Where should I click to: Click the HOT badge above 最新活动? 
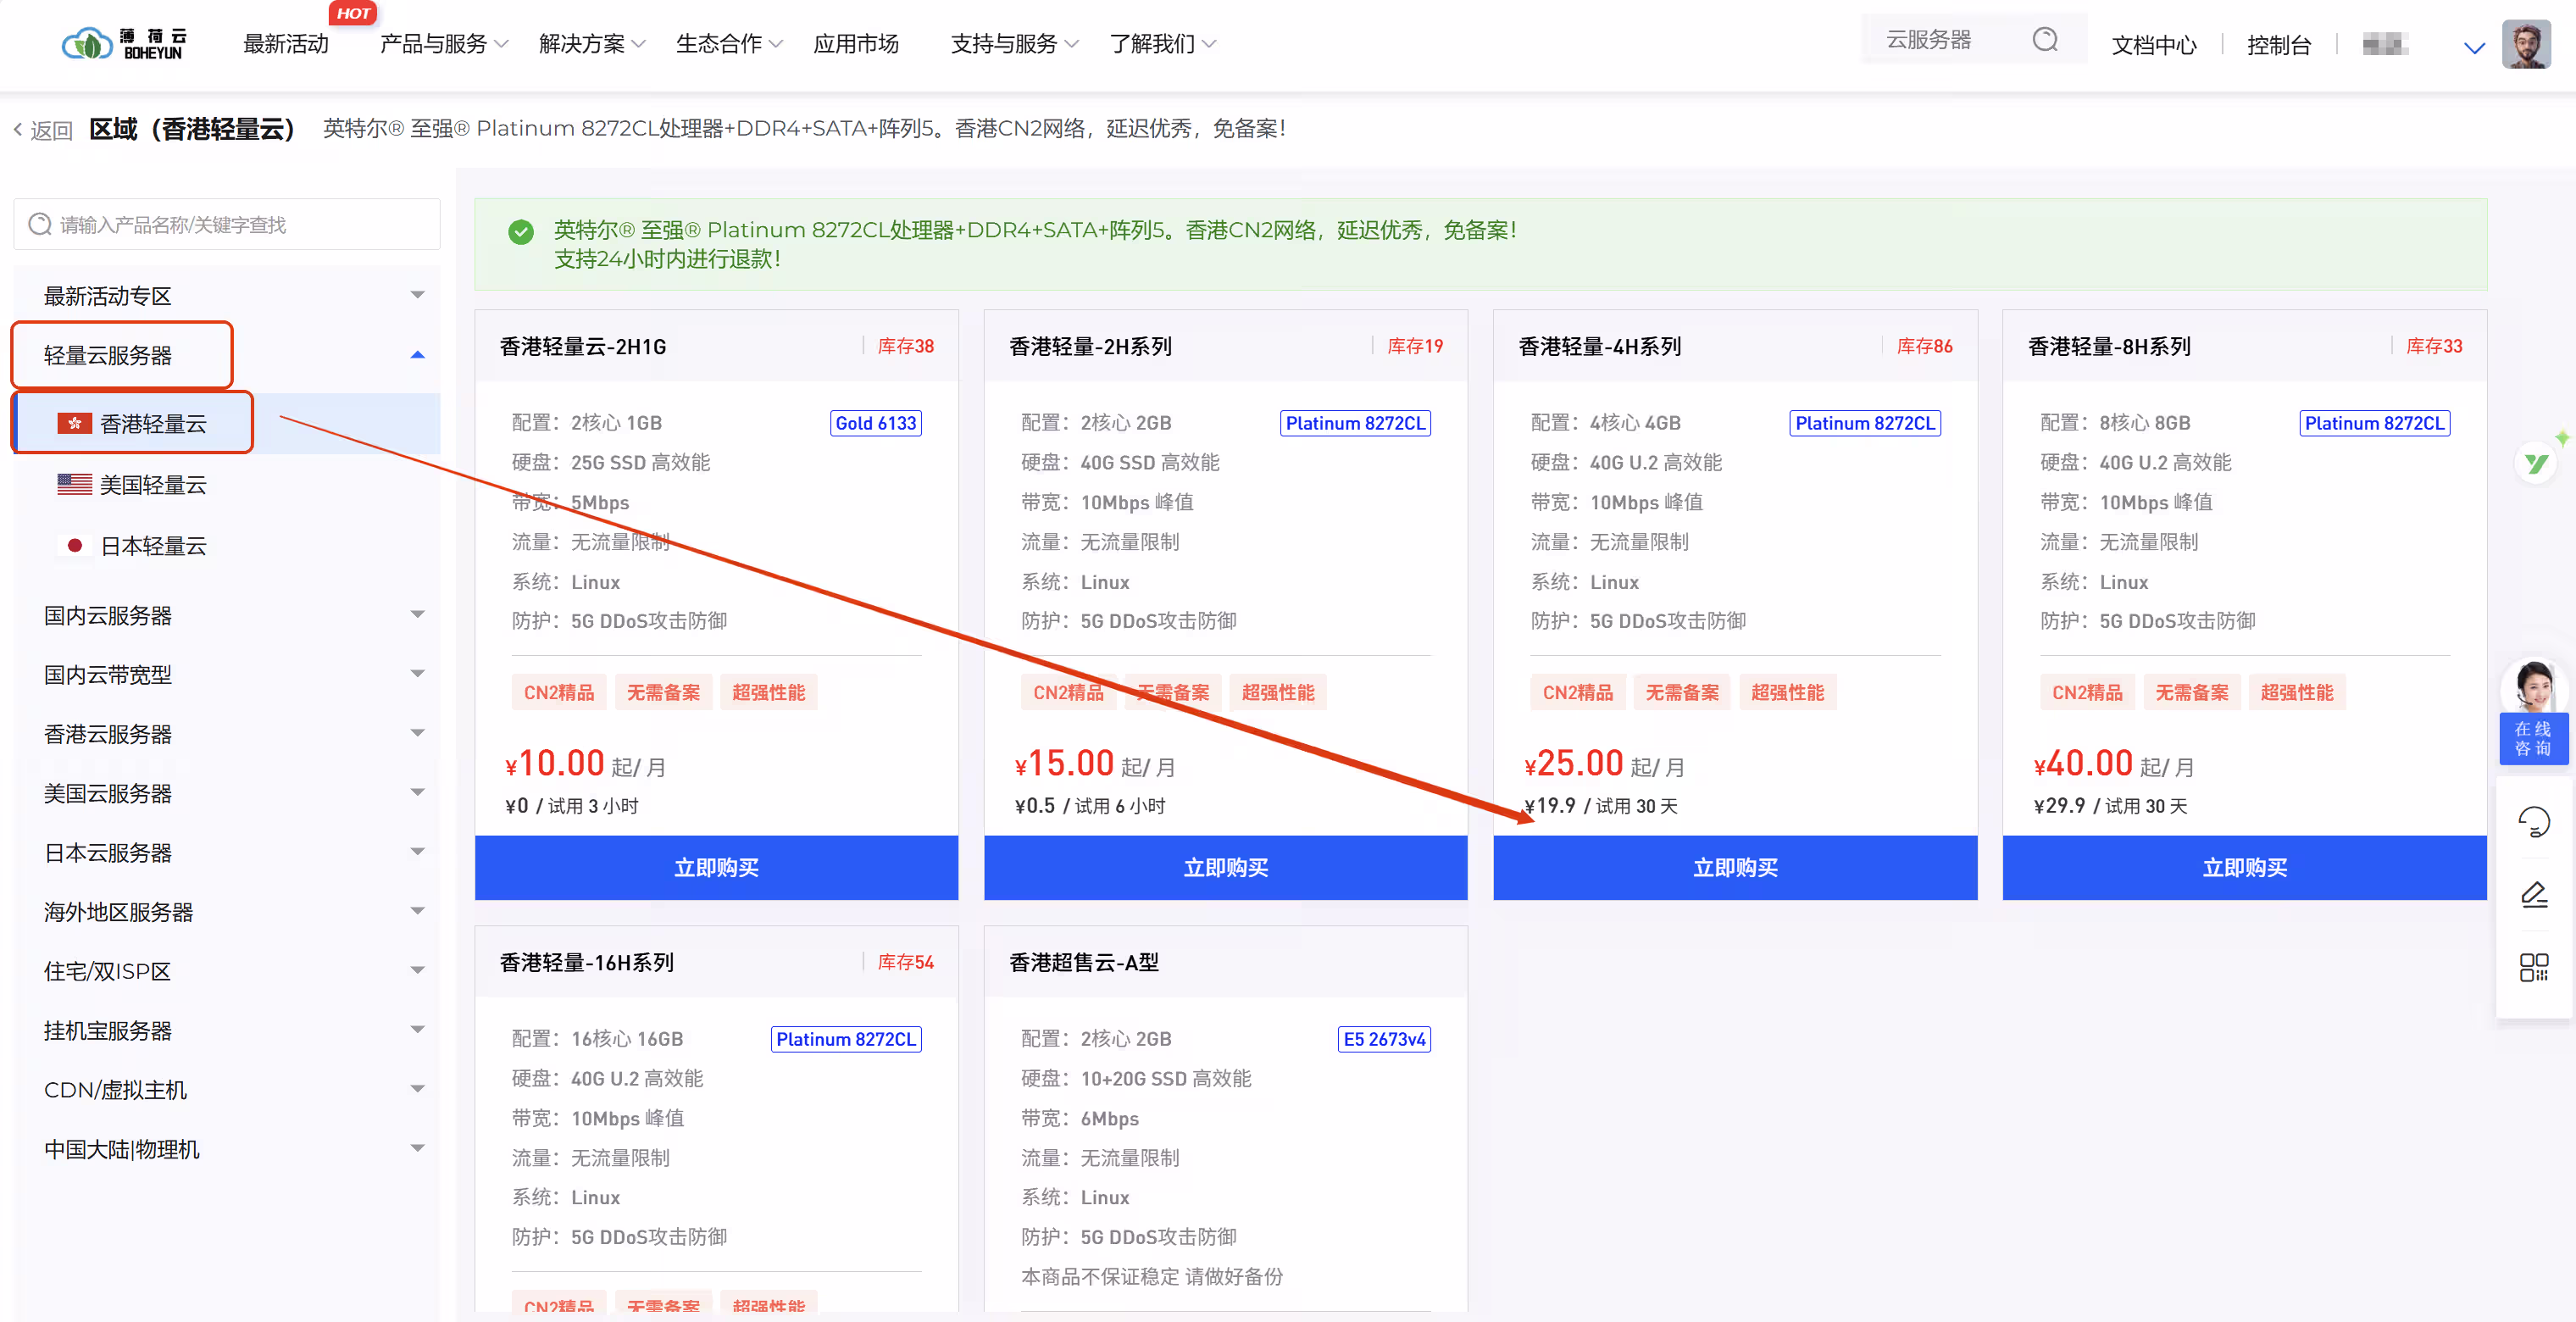(x=352, y=13)
